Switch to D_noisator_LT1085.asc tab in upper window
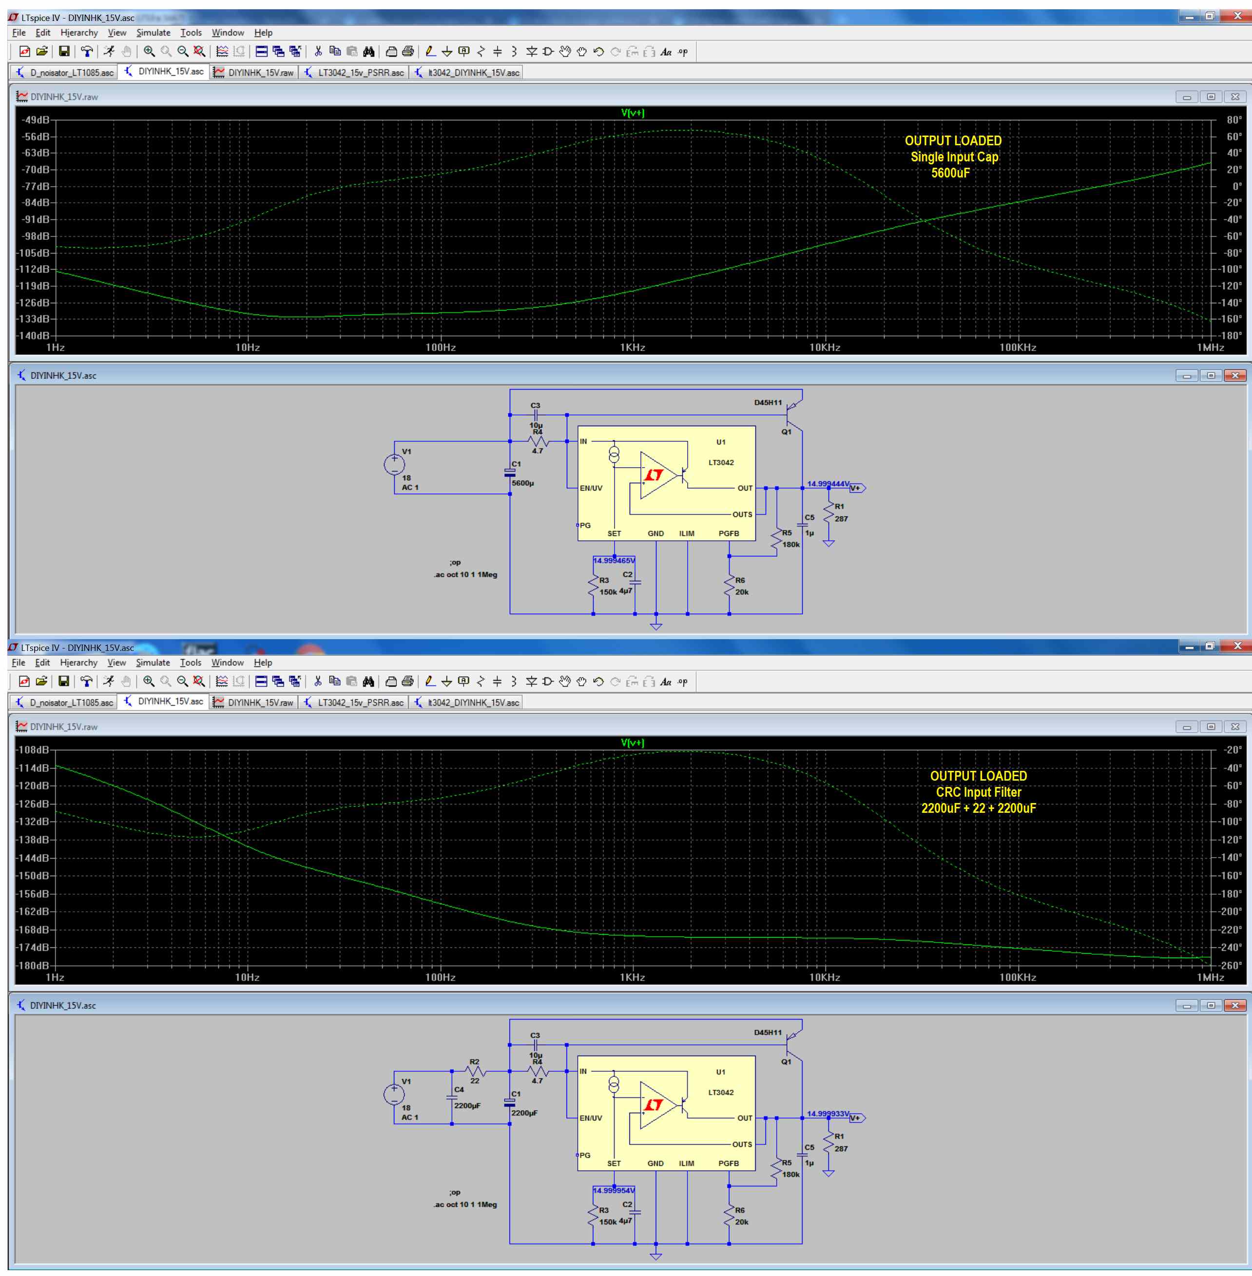The height and width of the screenshot is (1276, 1252). (x=64, y=72)
